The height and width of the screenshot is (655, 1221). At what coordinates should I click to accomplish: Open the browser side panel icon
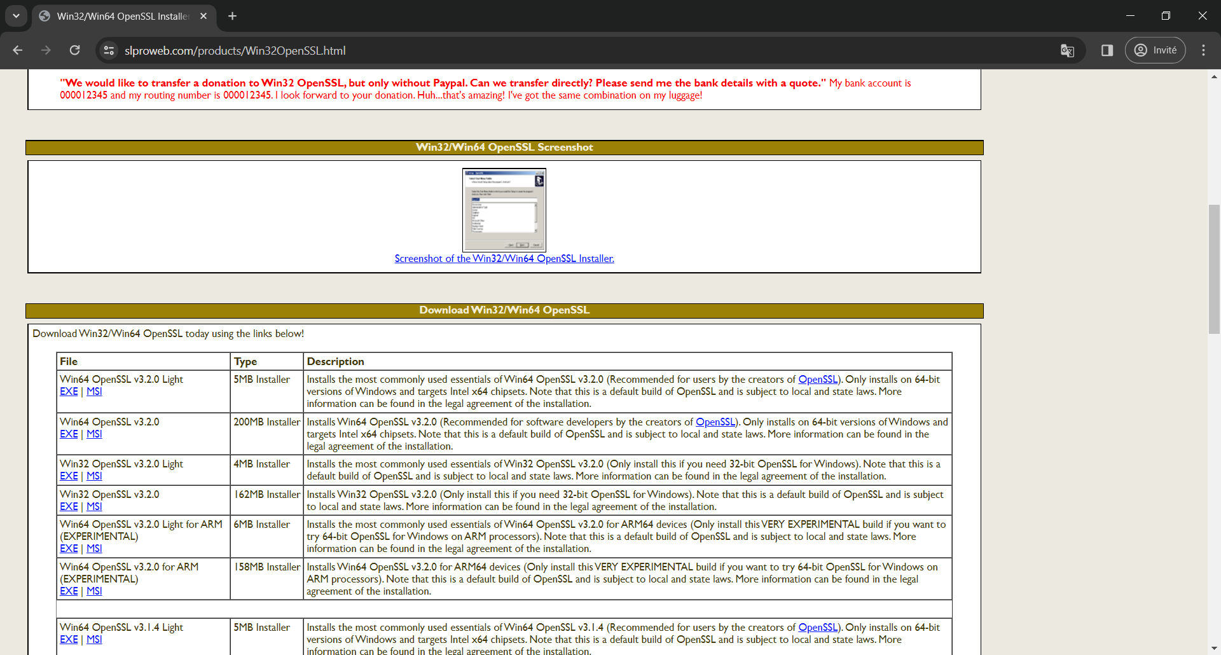coord(1107,50)
